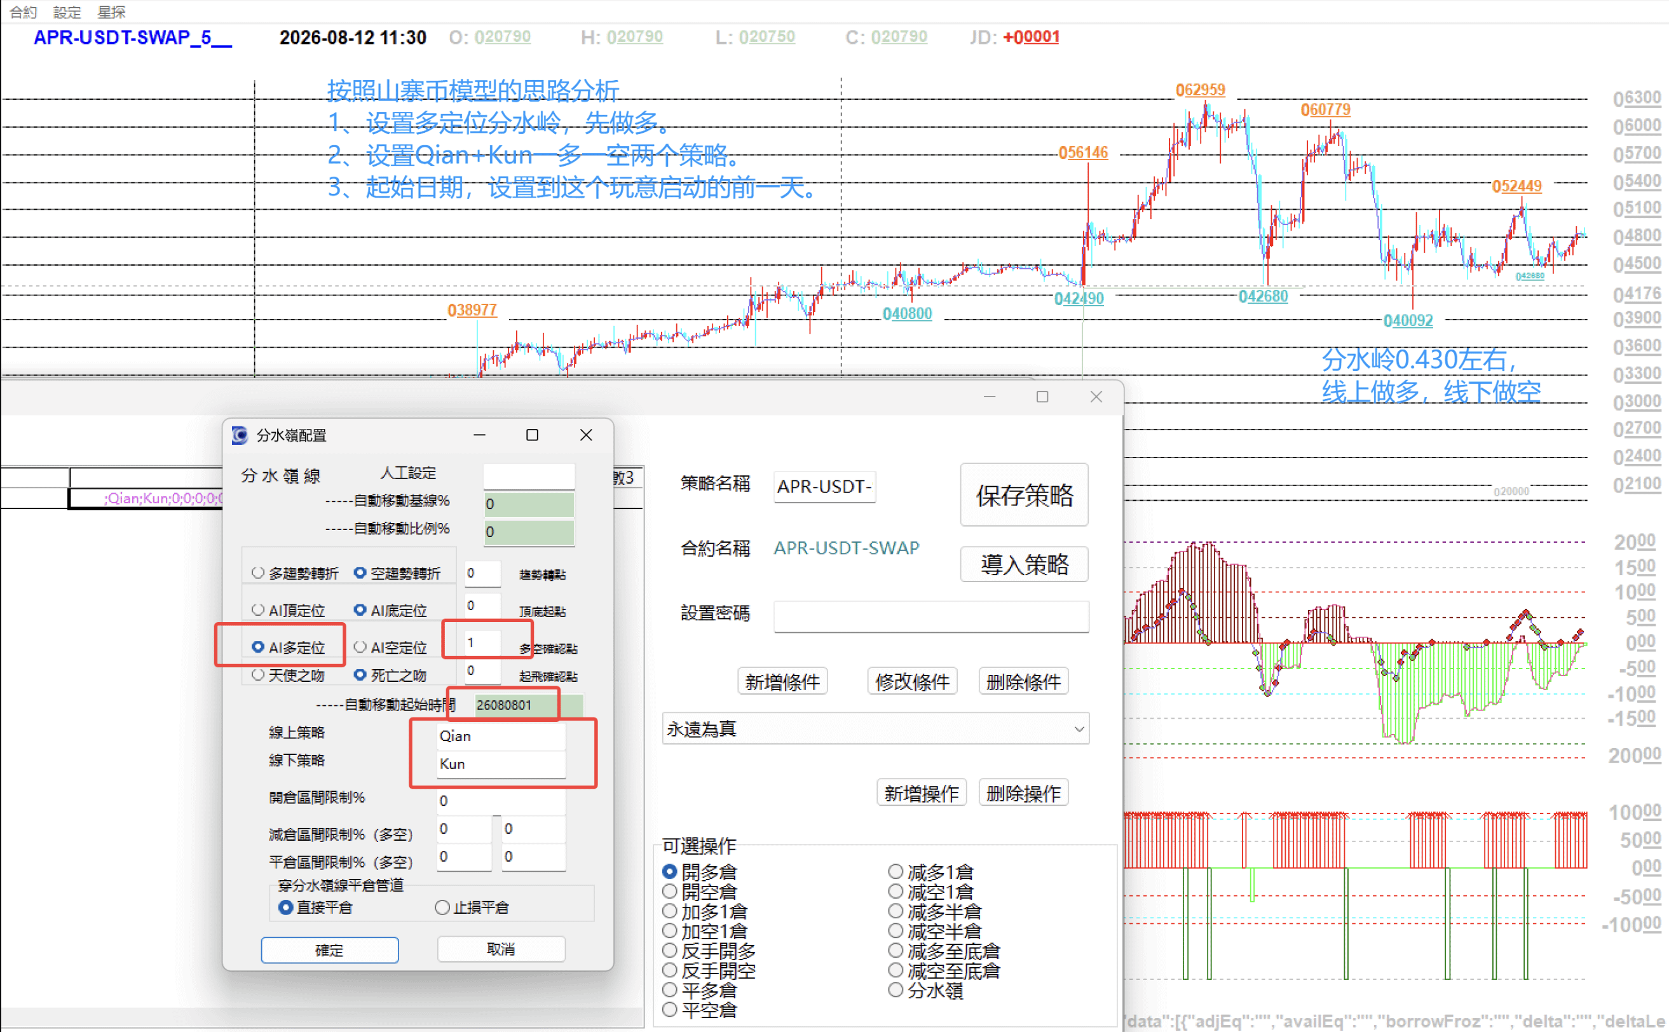Image resolution: width=1669 pixels, height=1032 pixels.
Task: Remove a condition with 刪除條件
Action: click(x=1023, y=681)
